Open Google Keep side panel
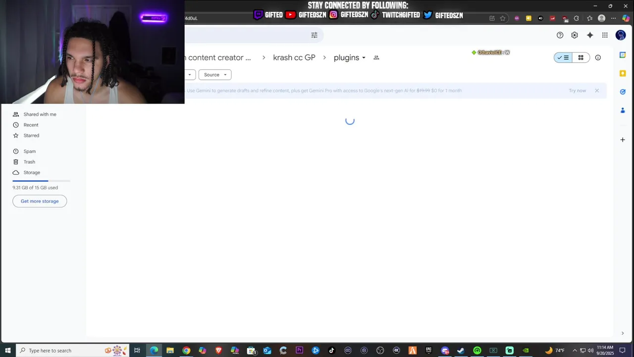Screen dimensions: 634x357 tap(623, 73)
